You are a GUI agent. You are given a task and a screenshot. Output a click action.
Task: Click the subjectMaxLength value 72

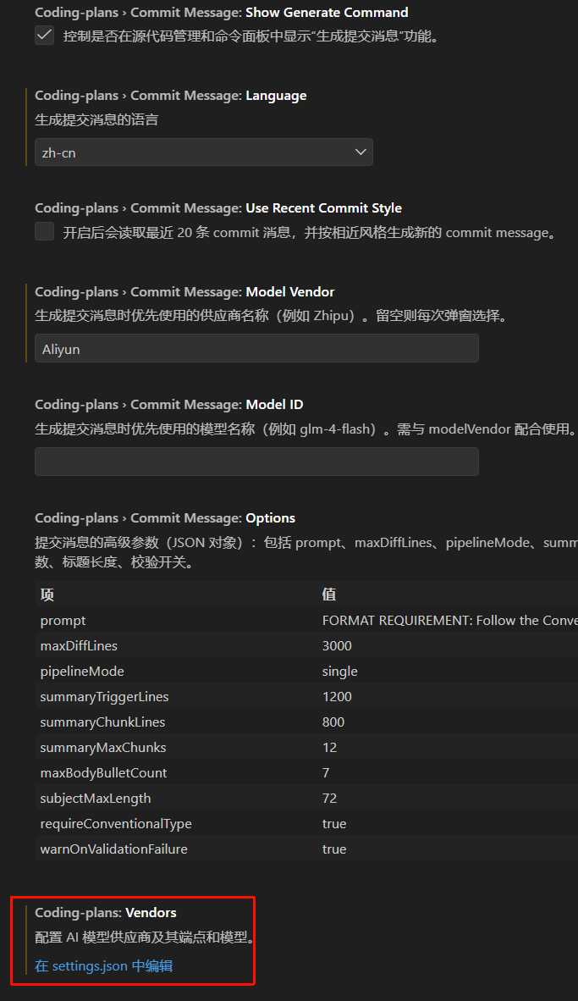tap(330, 799)
